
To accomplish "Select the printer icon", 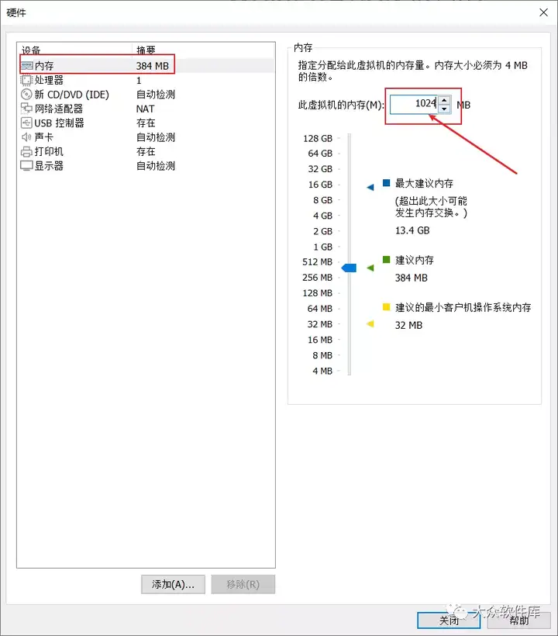I will tap(26, 152).
